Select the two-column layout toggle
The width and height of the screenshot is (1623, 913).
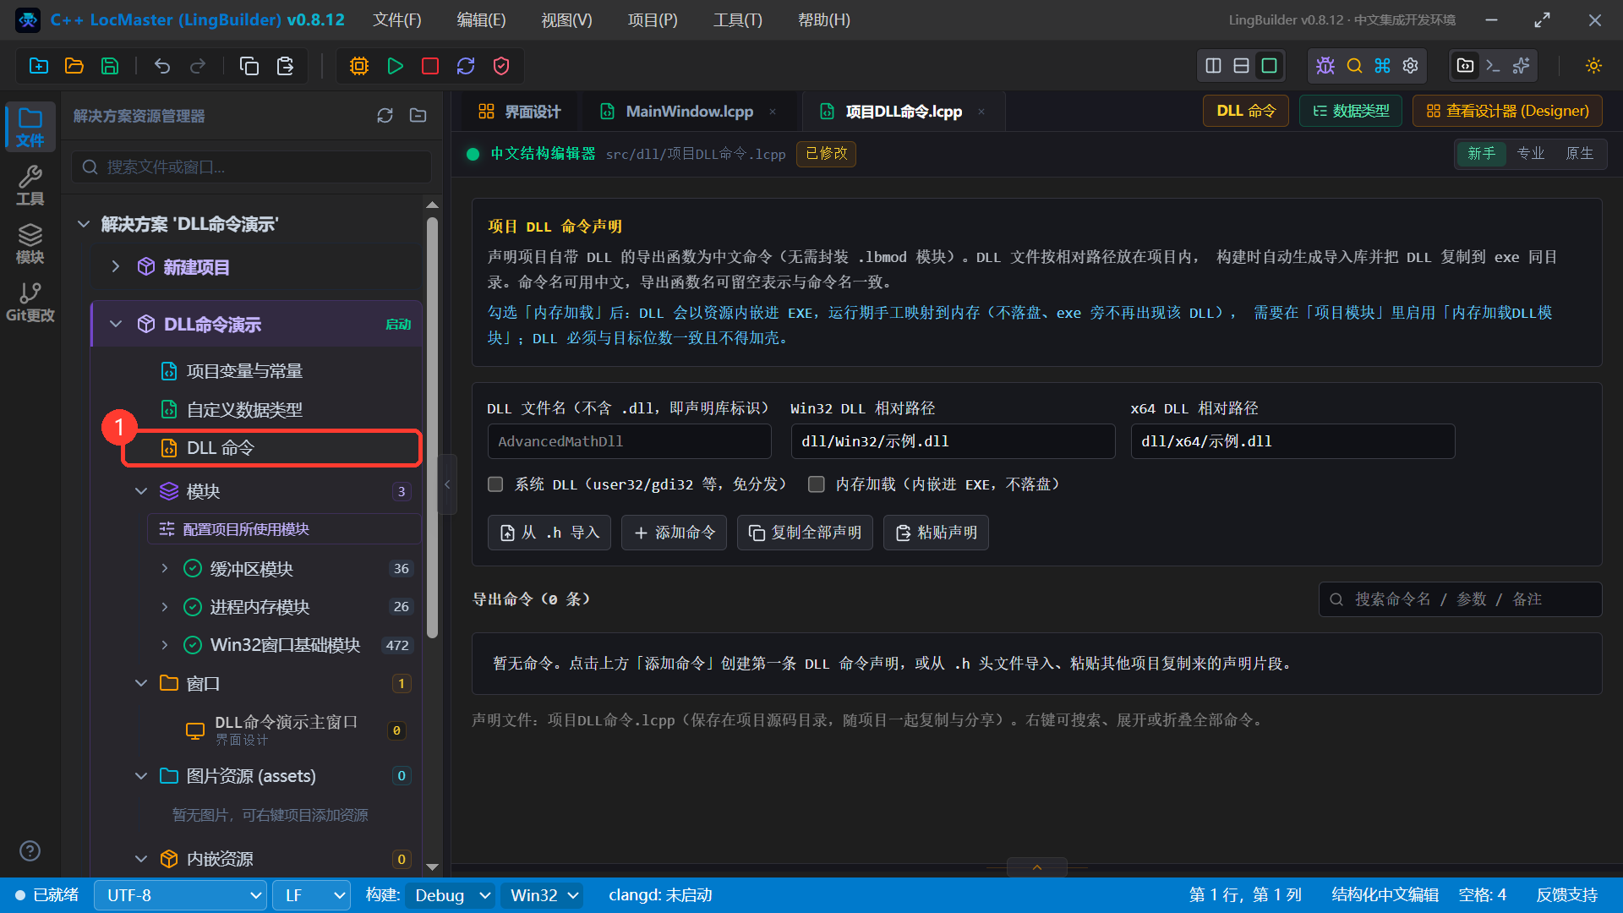[1214, 66]
